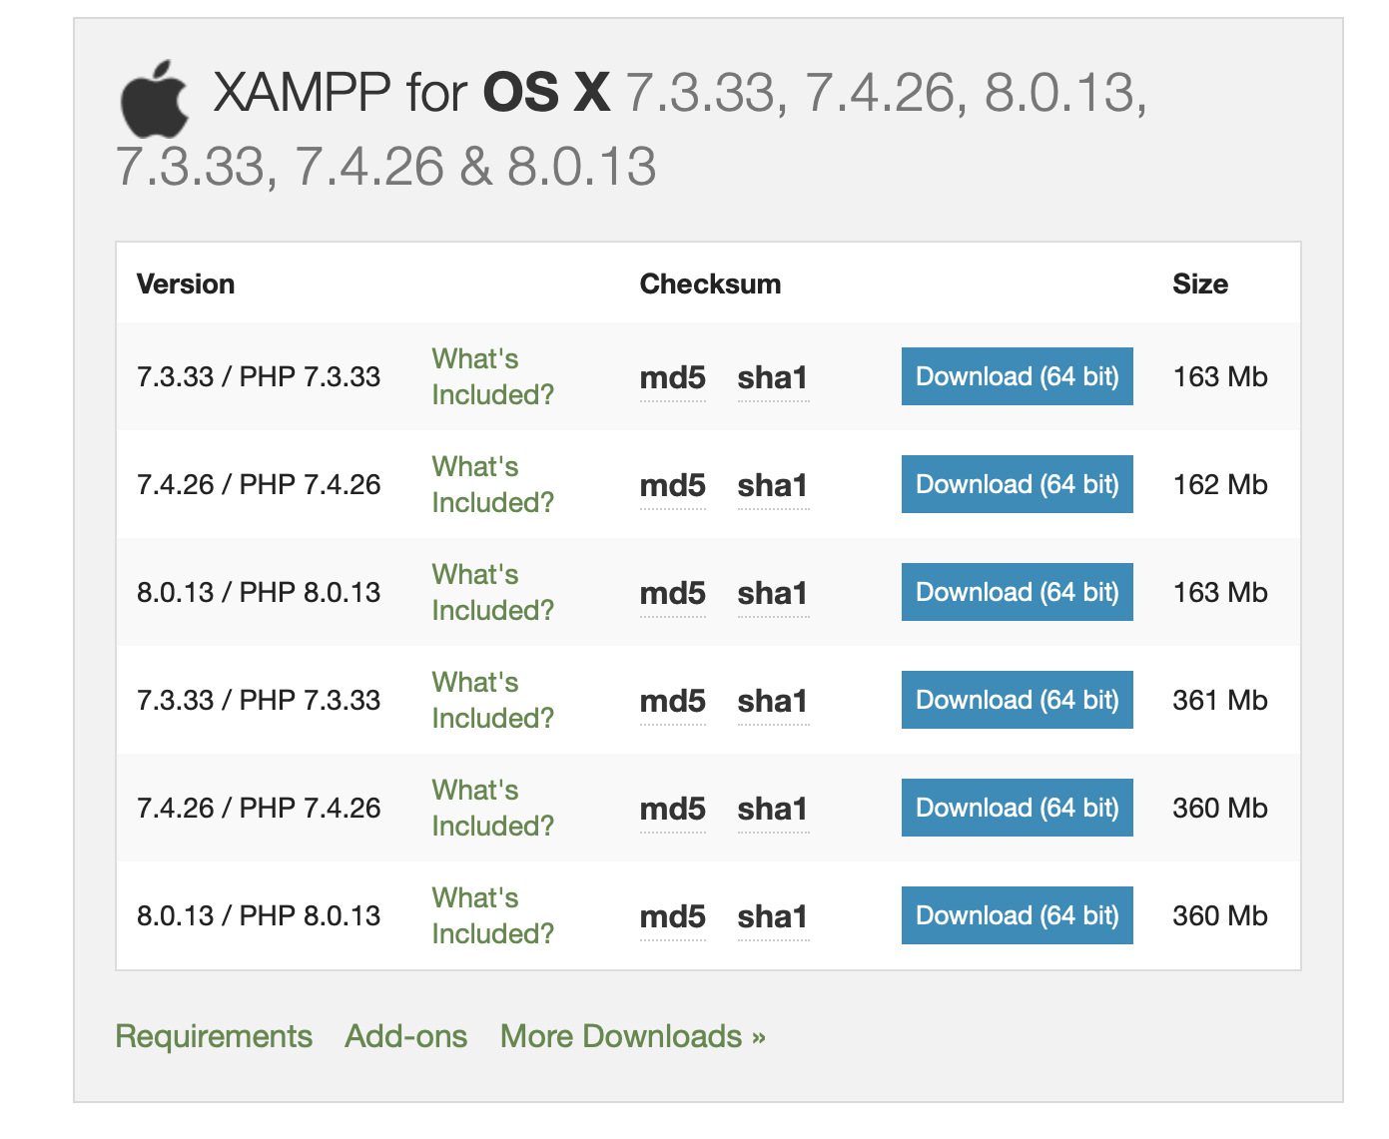Show md5 checksum for 7.3.33 361 Mb row

coord(672,702)
